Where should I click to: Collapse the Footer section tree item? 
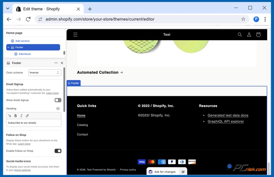[x=8, y=47]
